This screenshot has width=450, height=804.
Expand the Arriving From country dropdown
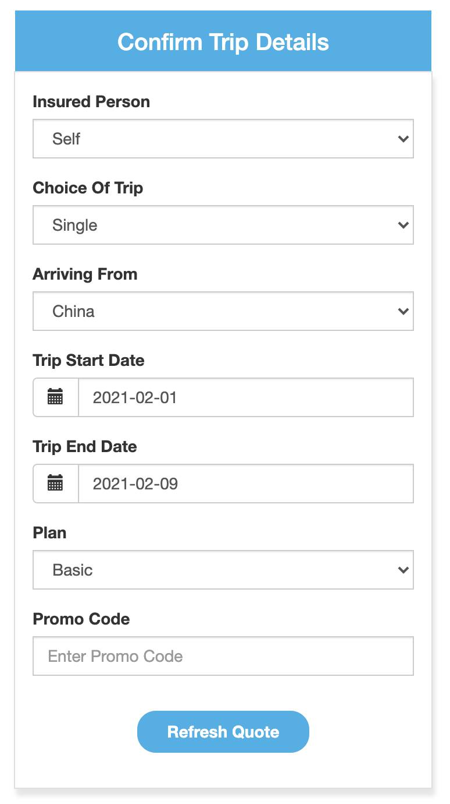click(223, 311)
